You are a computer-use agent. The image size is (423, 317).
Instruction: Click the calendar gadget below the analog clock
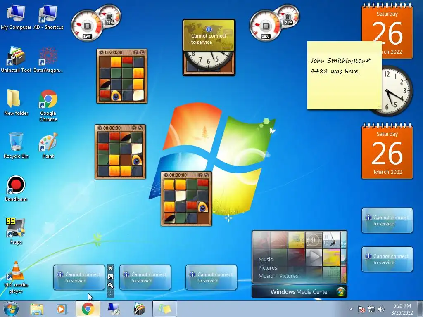click(x=387, y=151)
